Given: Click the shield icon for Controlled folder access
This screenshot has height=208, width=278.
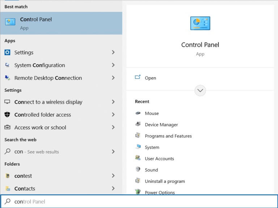Looking at the screenshot, I should click(x=7, y=114).
